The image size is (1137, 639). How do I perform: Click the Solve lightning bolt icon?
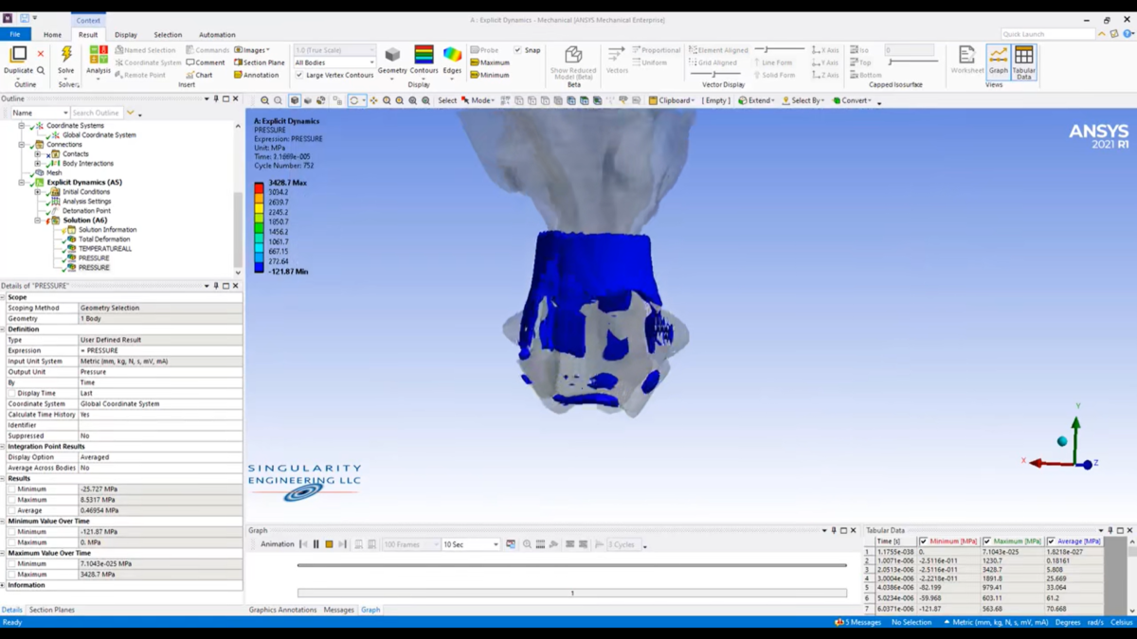pos(66,55)
